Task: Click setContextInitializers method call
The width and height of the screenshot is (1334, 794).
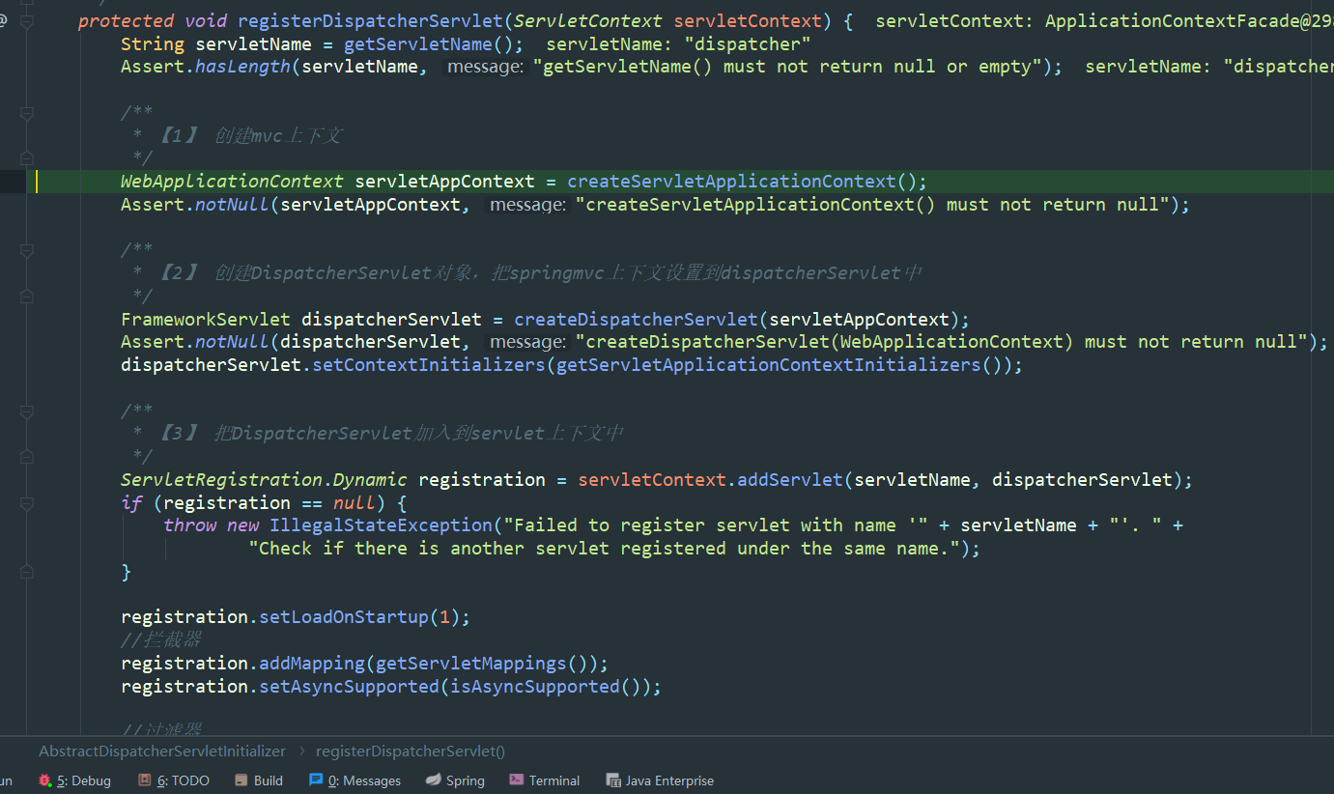Action: pos(429,365)
